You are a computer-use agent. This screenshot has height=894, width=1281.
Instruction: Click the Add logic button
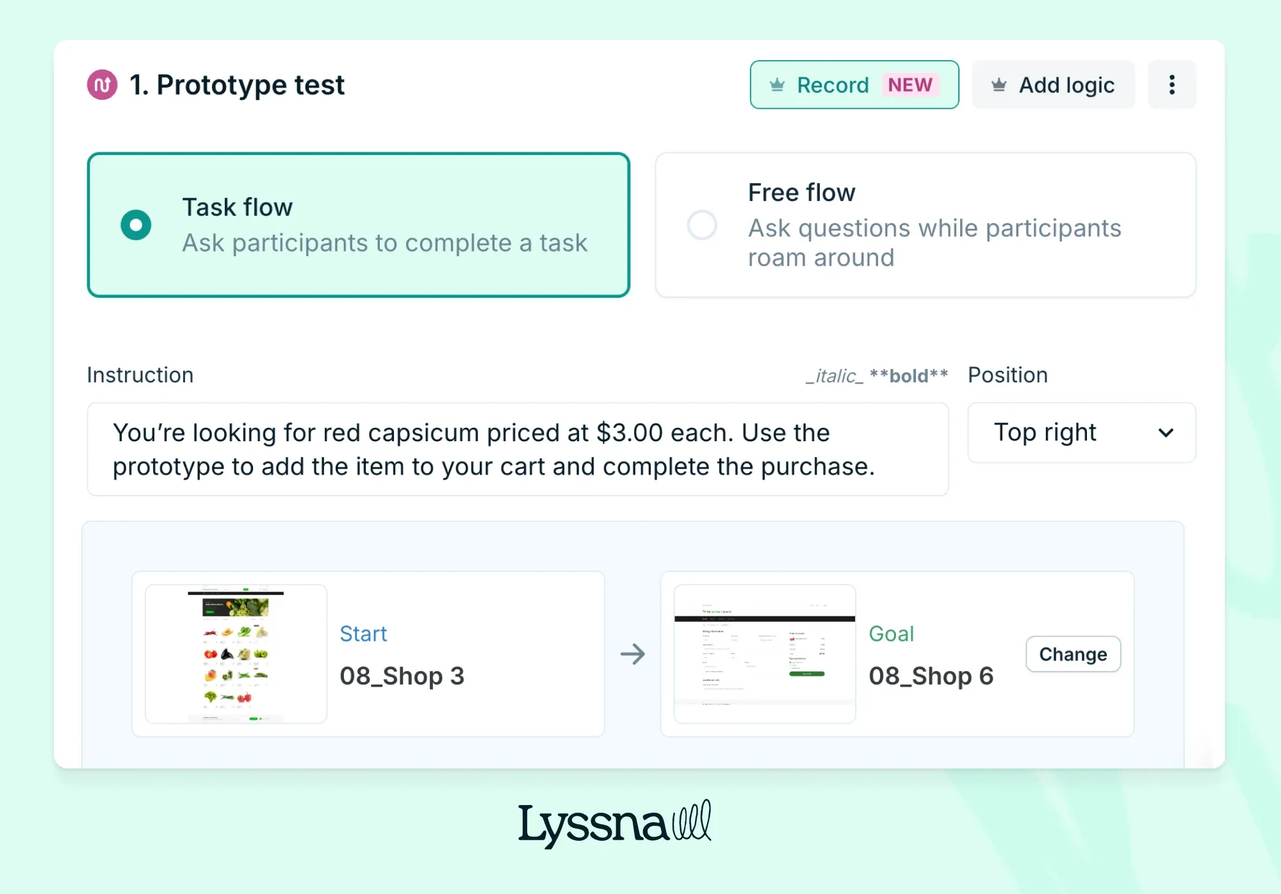coord(1053,85)
